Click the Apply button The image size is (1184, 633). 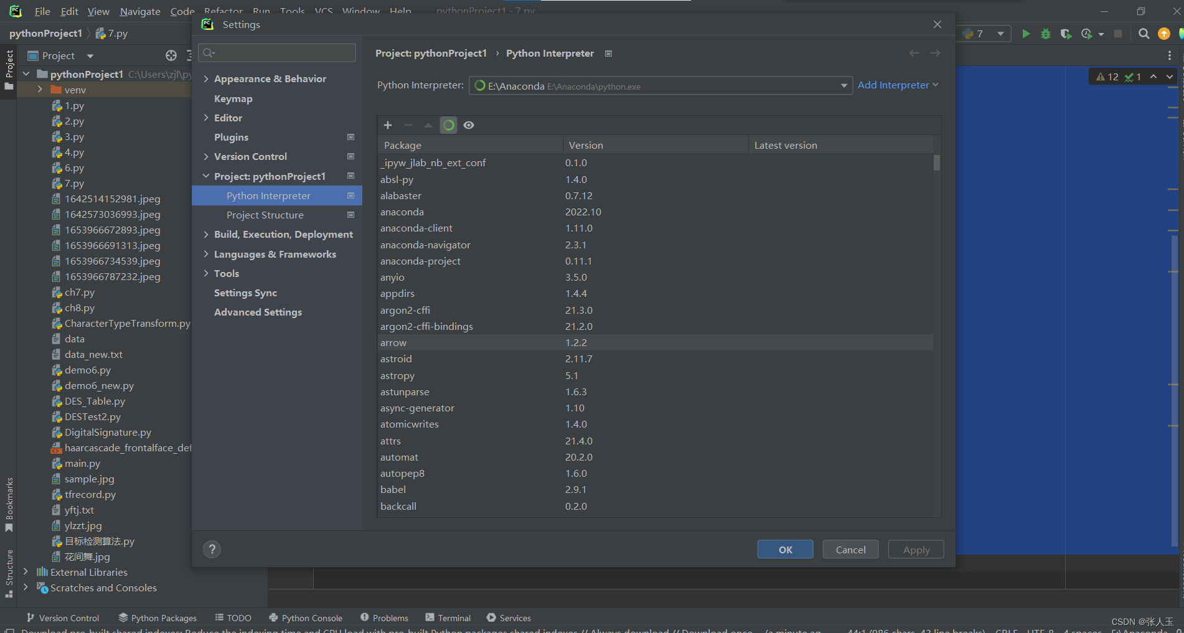point(916,550)
